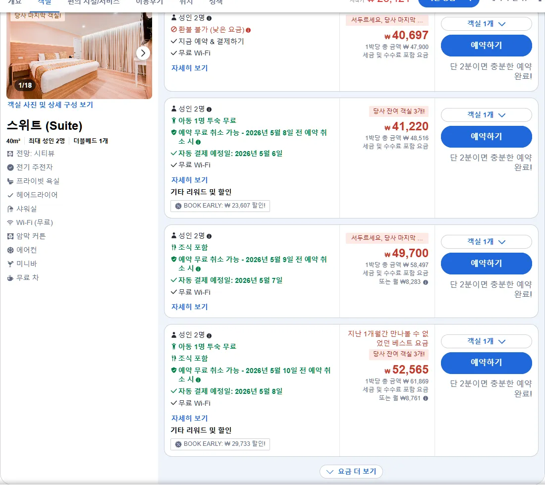Click 예약하기 for the ₩40,697 offer
The width and height of the screenshot is (545, 485).
(486, 46)
